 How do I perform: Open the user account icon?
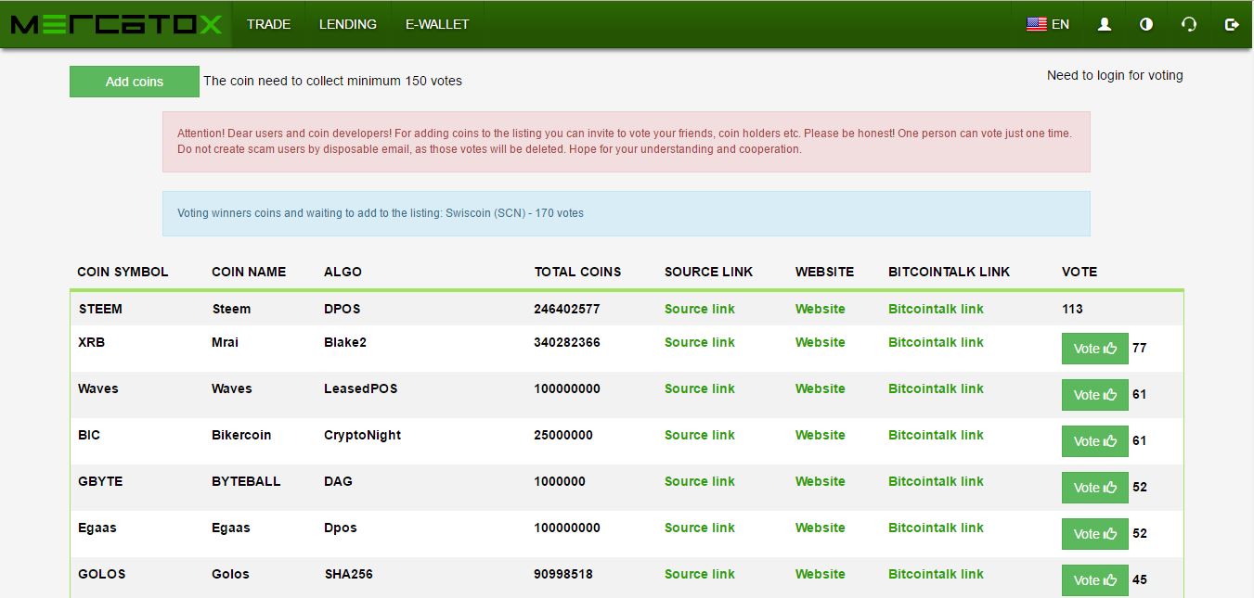click(1105, 25)
